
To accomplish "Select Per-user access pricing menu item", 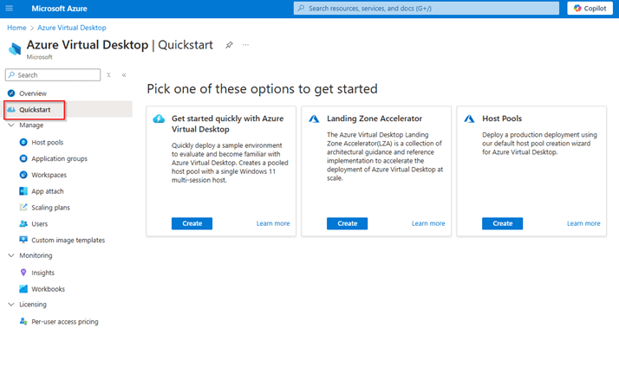I will (64, 321).
